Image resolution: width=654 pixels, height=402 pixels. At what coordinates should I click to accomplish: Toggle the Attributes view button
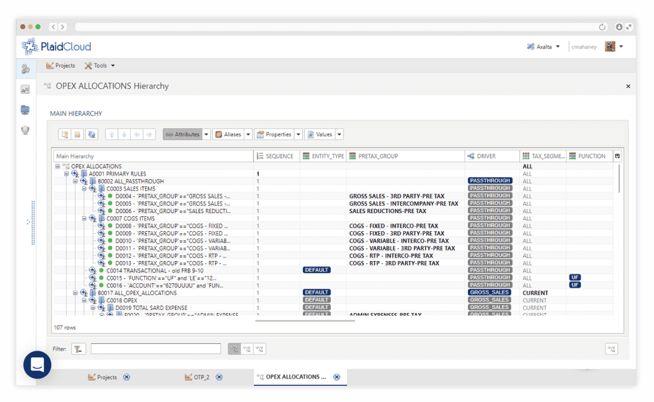click(x=183, y=134)
